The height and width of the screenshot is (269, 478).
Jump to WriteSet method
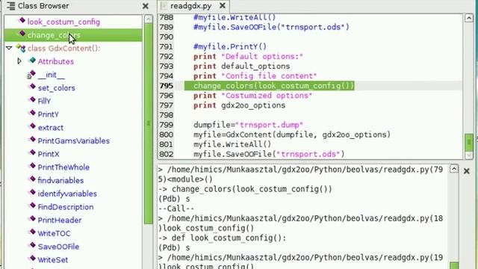point(53,260)
